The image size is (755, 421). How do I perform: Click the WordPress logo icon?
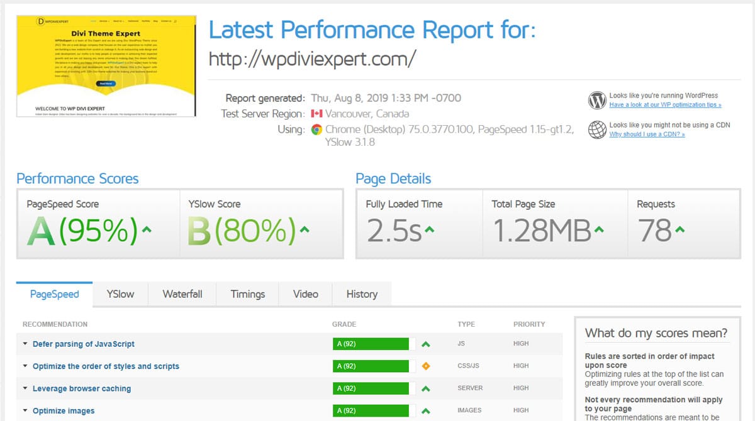596,101
